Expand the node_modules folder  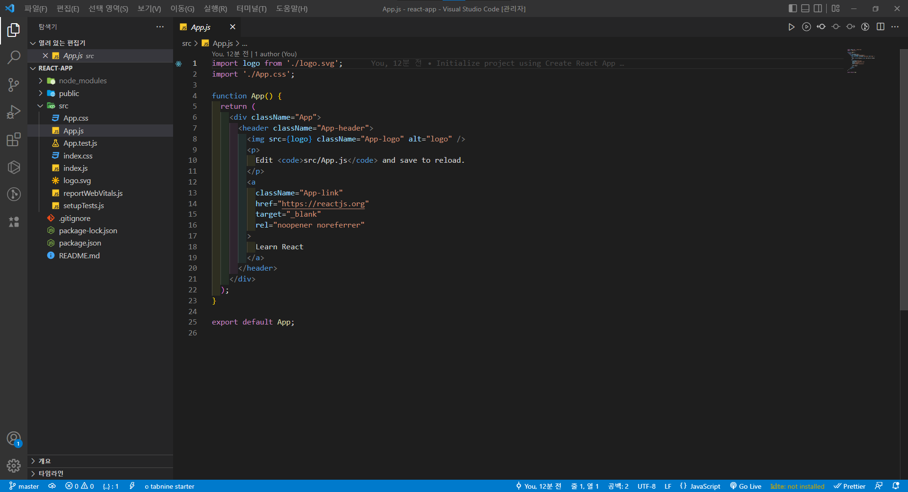coord(100,81)
